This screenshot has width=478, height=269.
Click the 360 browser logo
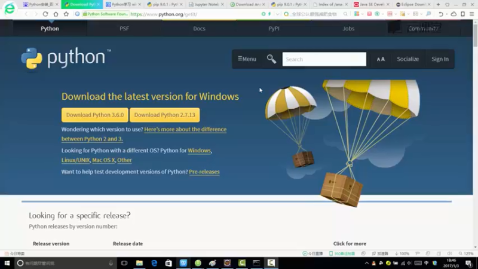click(x=10, y=8)
